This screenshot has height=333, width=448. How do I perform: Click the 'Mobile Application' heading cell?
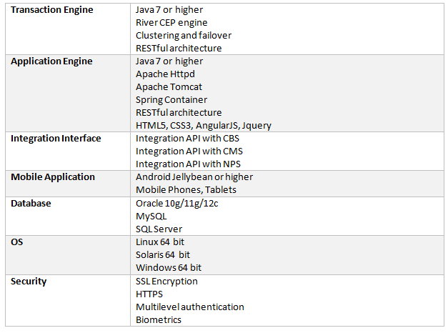tap(68, 184)
